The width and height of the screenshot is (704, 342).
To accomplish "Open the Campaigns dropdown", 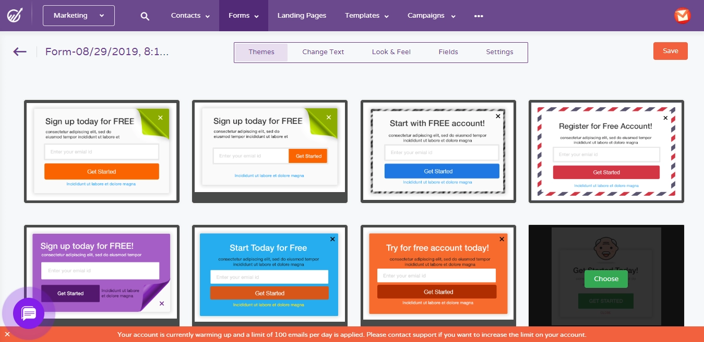I will click(x=431, y=16).
